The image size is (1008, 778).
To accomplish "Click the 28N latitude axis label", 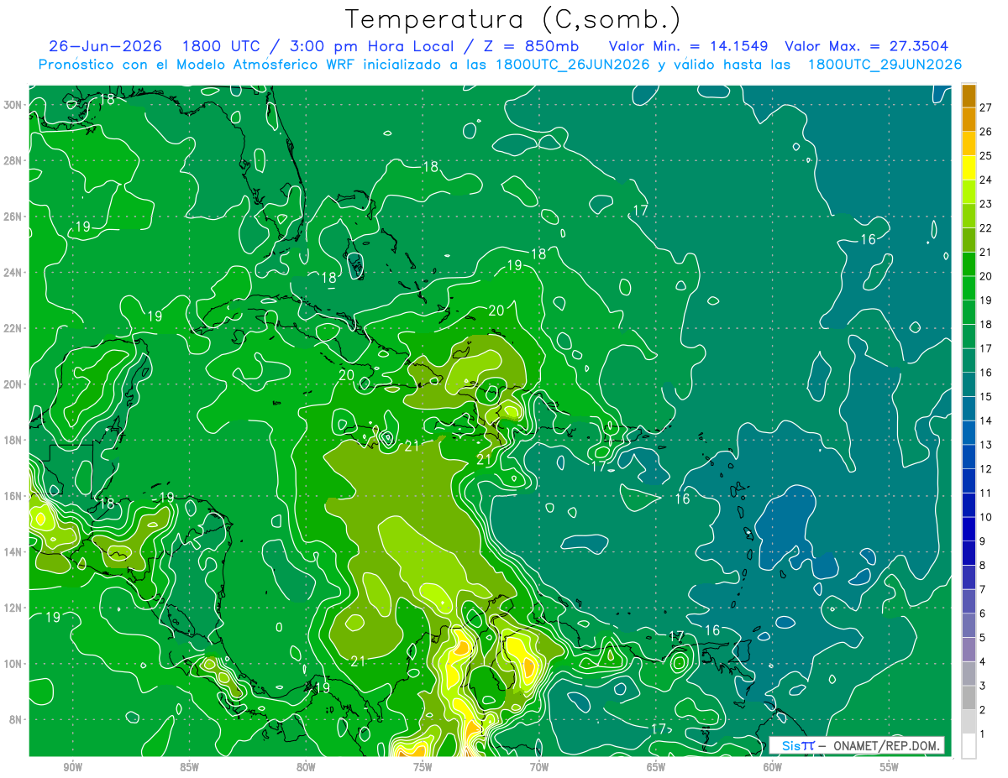I will 13,160.
